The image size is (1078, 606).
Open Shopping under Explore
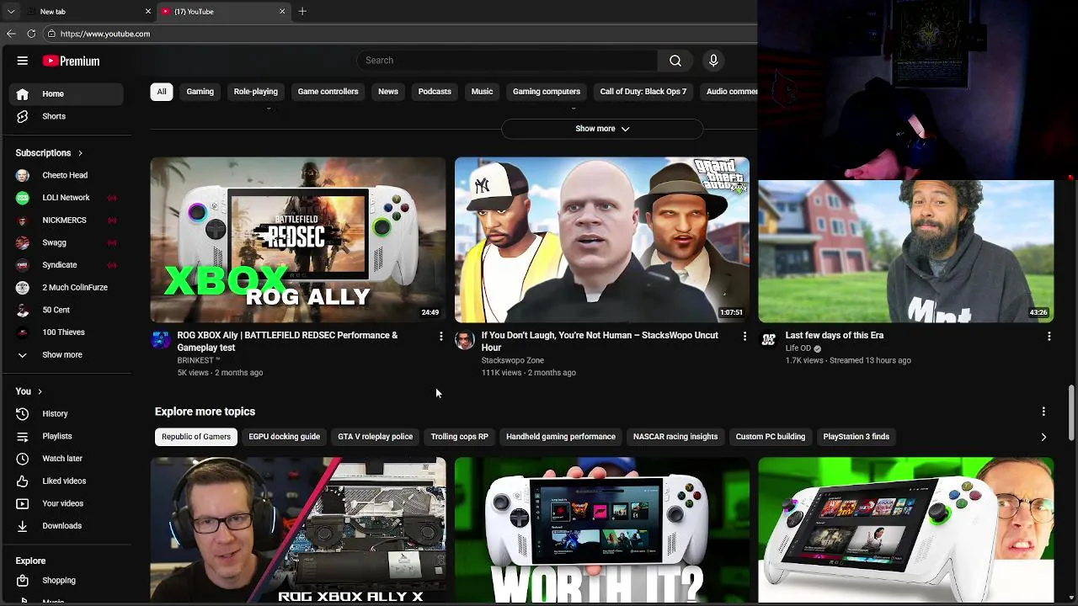point(66,581)
